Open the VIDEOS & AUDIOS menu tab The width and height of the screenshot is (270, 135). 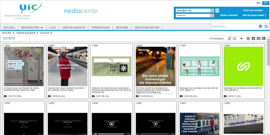pyautogui.click(x=74, y=28)
